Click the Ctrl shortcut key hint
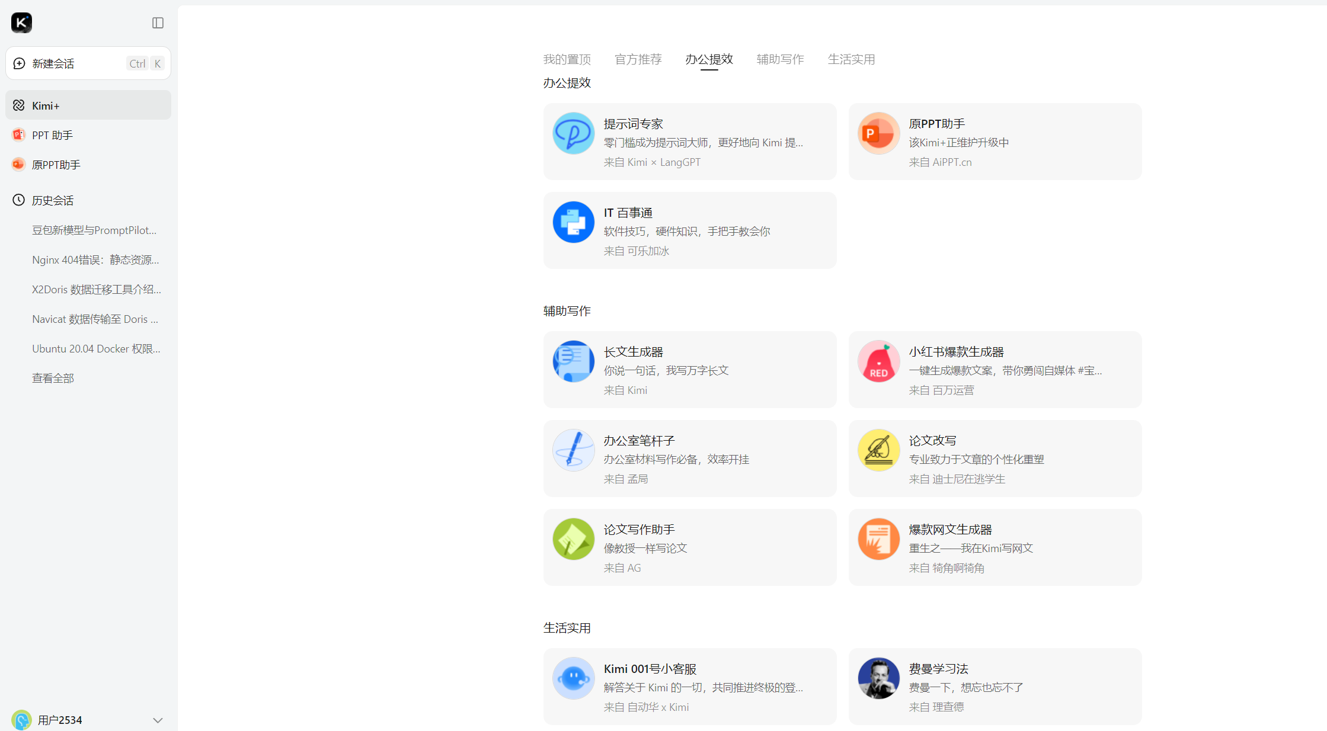 [138, 63]
